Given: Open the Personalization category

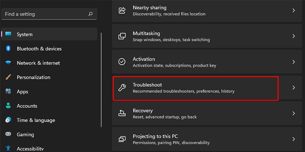Looking at the screenshot, I should point(33,77).
